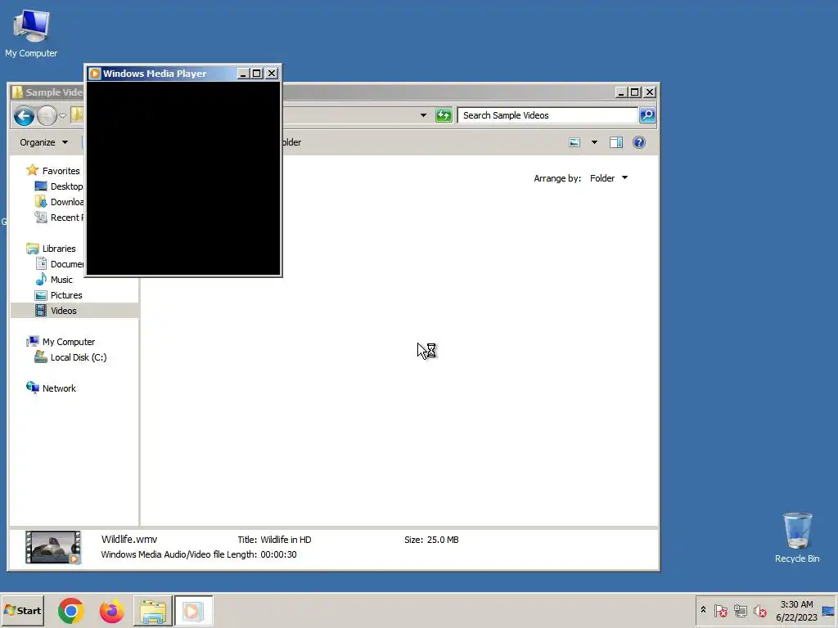Select Recent Places in navigation pane
This screenshot has height=628, width=838.
[x=59, y=218]
